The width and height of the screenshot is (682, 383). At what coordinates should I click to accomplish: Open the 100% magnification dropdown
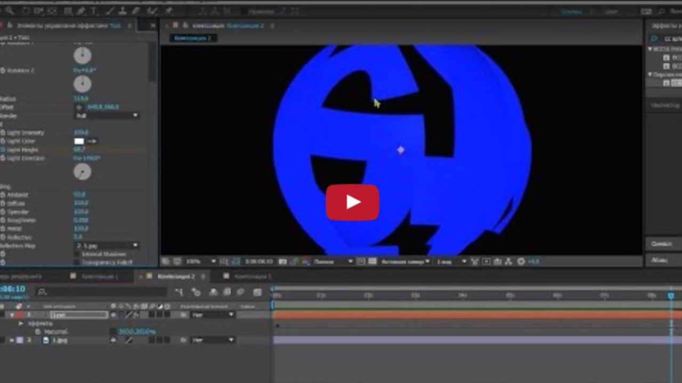coord(197,261)
